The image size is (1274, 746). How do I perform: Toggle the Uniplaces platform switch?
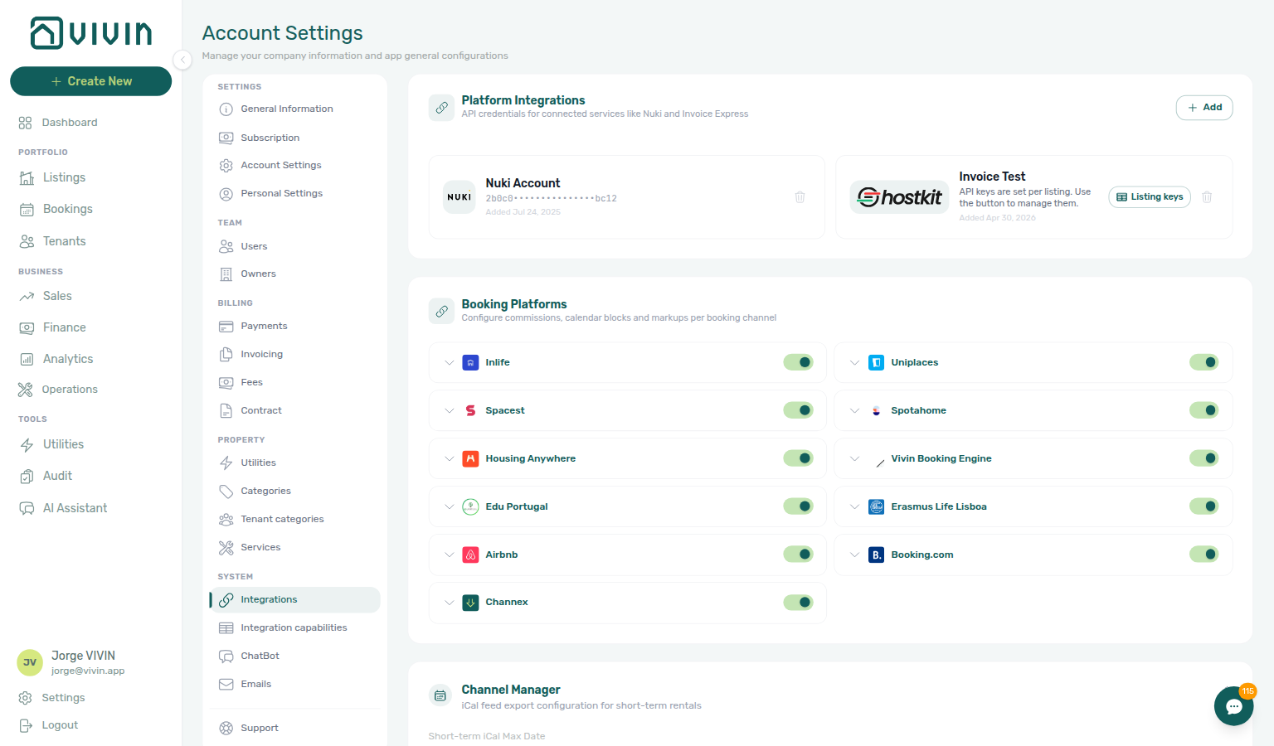1203,362
